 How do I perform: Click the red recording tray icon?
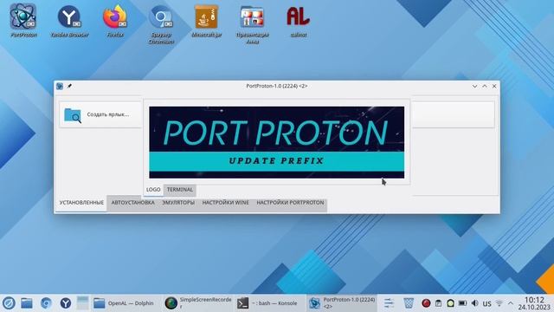click(426, 303)
